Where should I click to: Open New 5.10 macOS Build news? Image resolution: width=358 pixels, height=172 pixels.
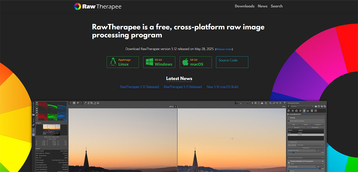tap(222, 87)
